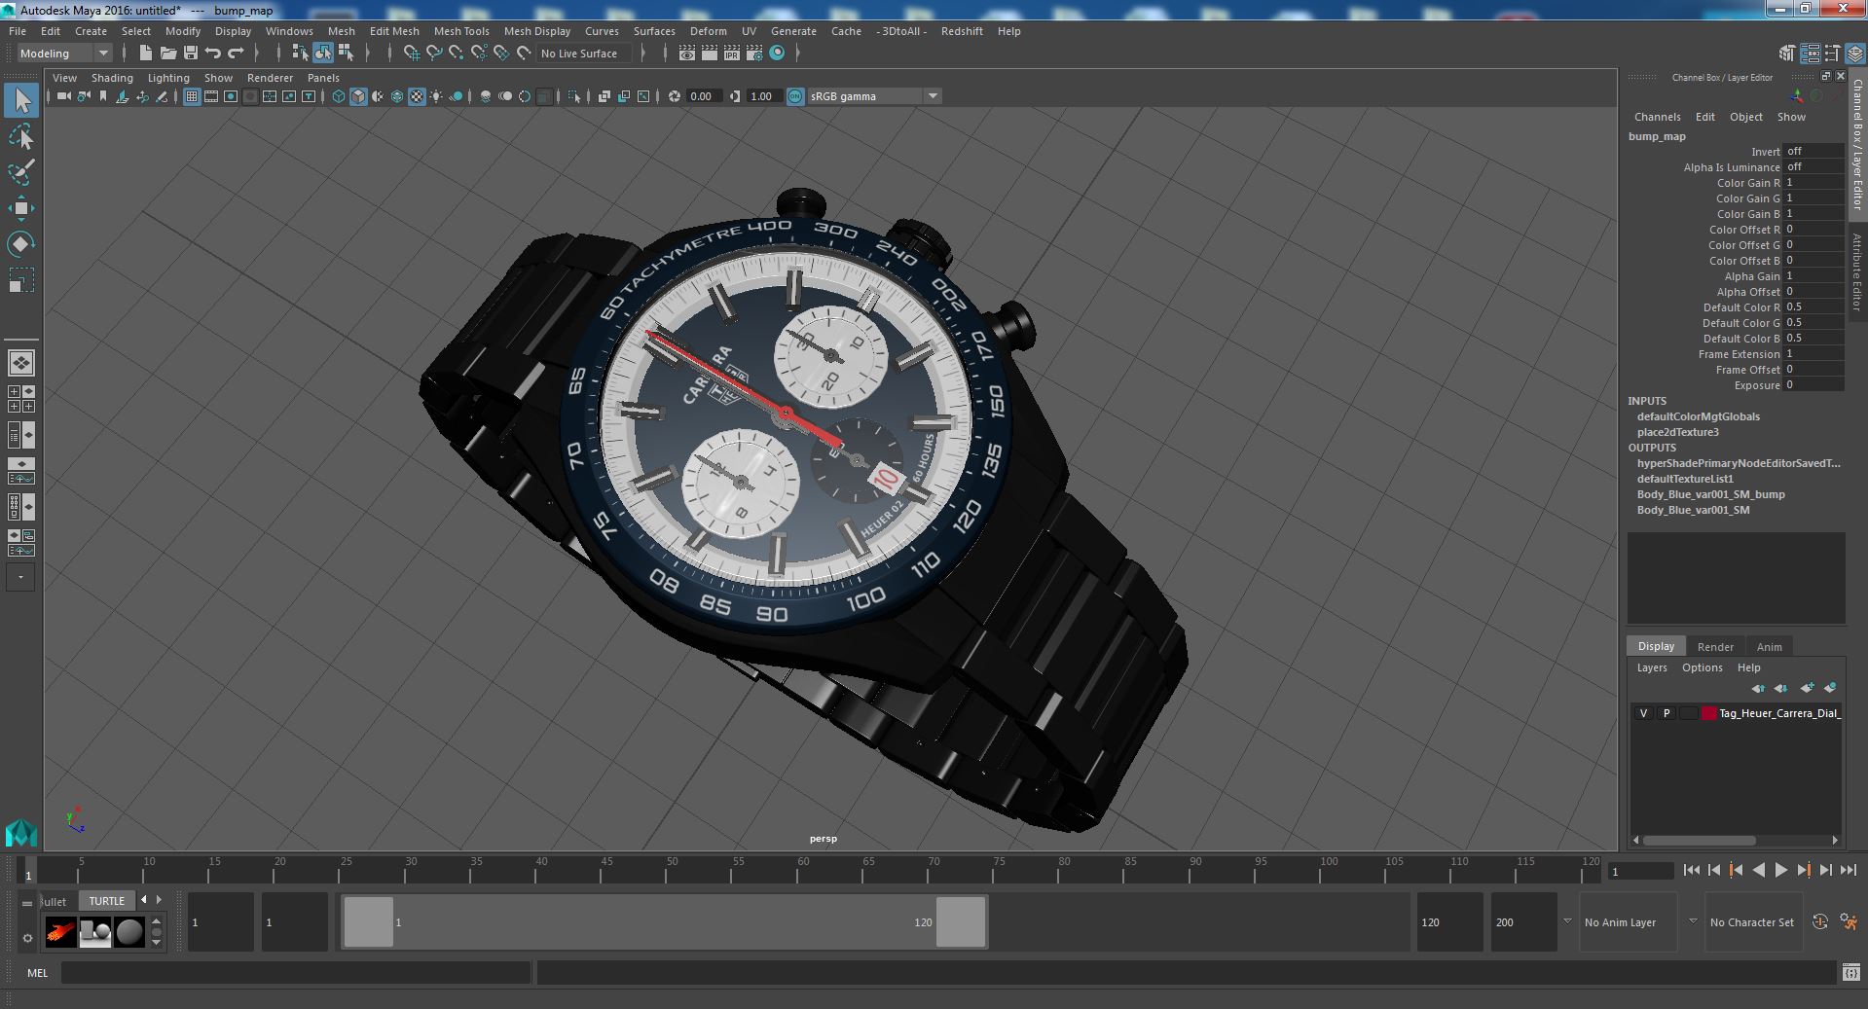The image size is (1868, 1009).
Task: Move selected layer up in the list
Action: click(x=1758, y=688)
